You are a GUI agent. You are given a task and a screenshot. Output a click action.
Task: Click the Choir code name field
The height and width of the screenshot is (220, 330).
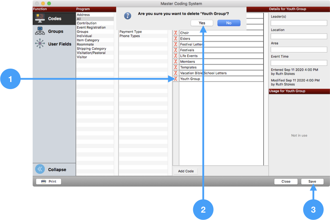tap(221, 33)
